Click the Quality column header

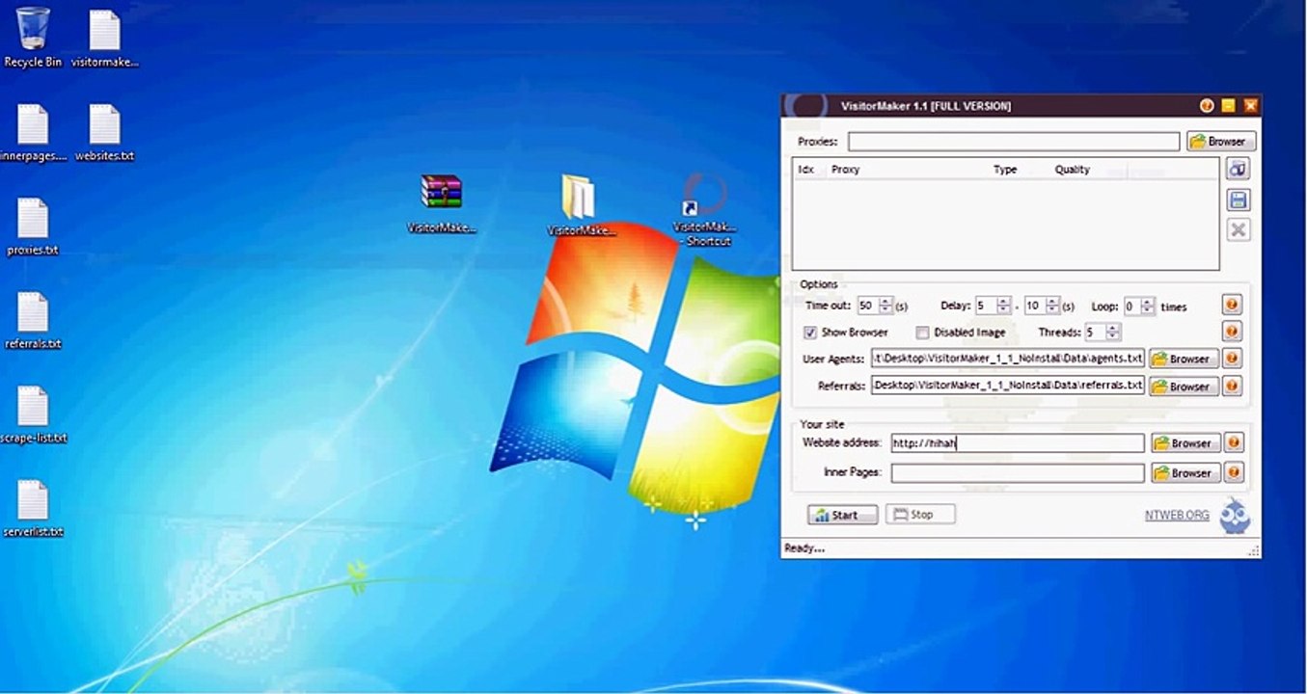[1073, 170]
